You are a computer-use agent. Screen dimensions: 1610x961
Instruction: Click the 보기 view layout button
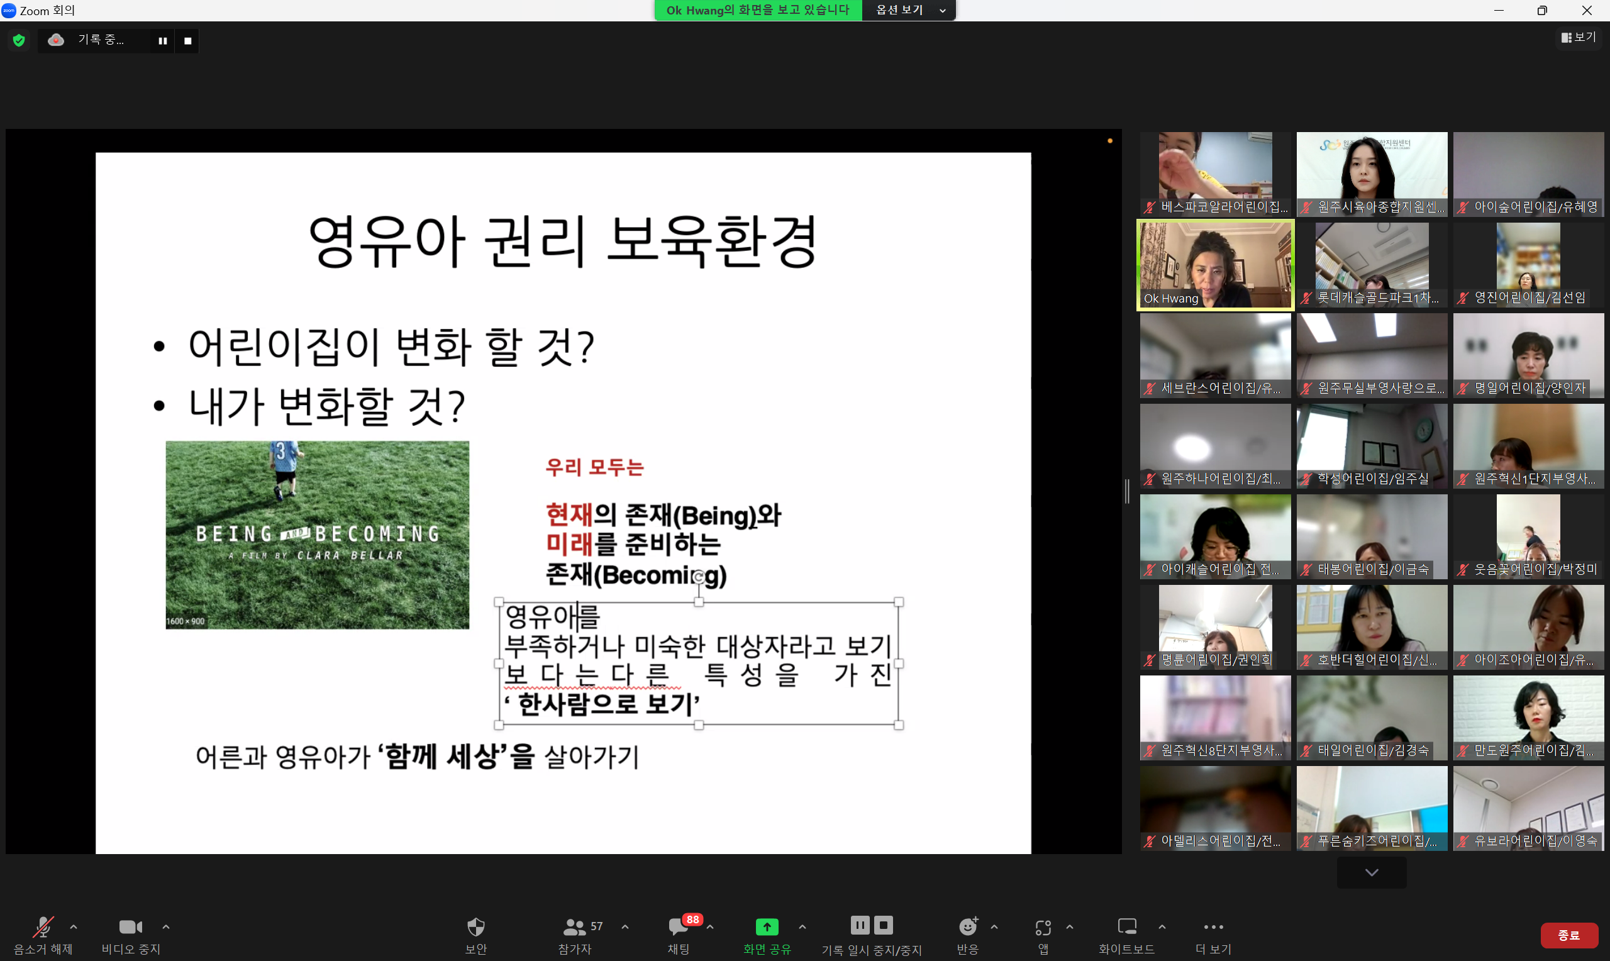(1579, 38)
